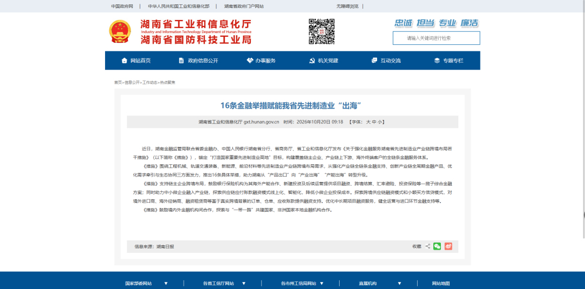
Task: Set font size to 大
Action: [x=368, y=122]
